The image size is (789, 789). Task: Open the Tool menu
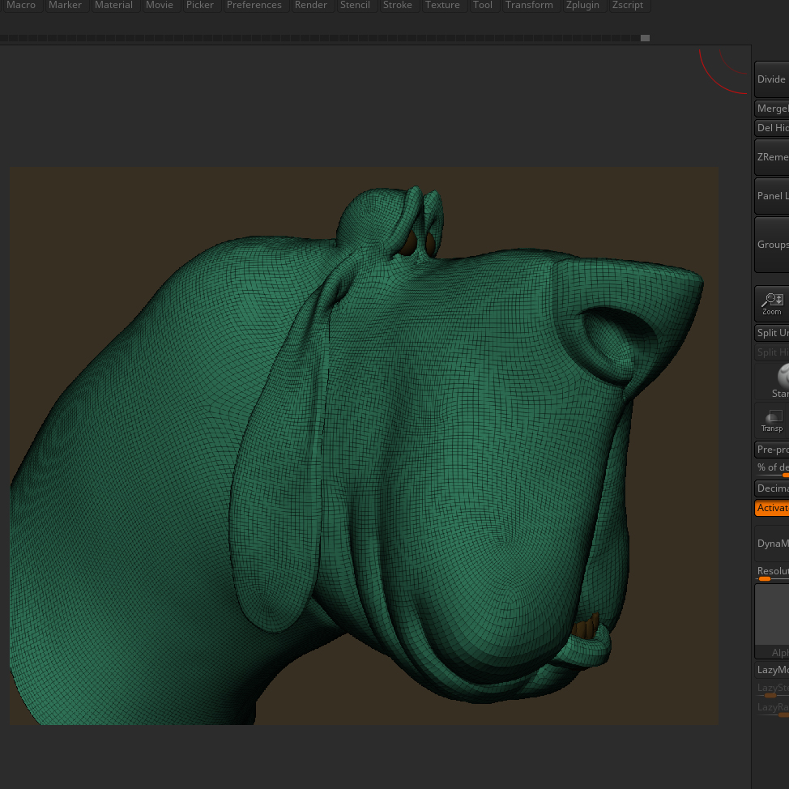483,5
